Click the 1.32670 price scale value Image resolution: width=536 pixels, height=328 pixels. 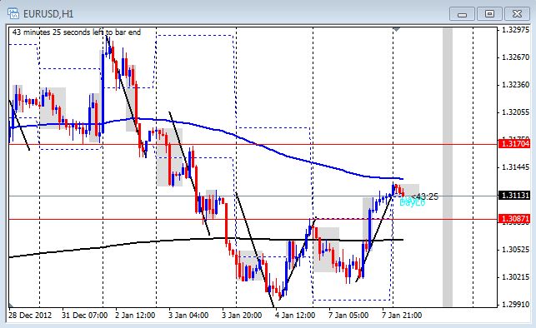[x=515, y=57]
